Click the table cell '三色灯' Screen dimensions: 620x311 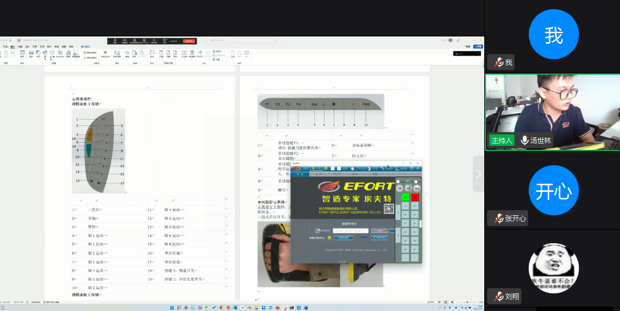(95, 210)
